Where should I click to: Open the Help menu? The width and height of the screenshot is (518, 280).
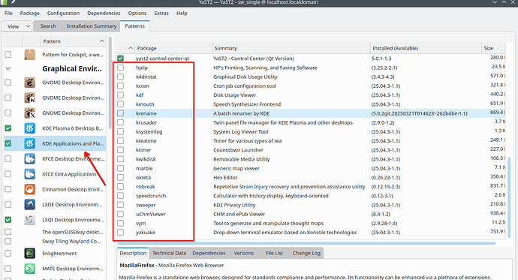point(182,14)
